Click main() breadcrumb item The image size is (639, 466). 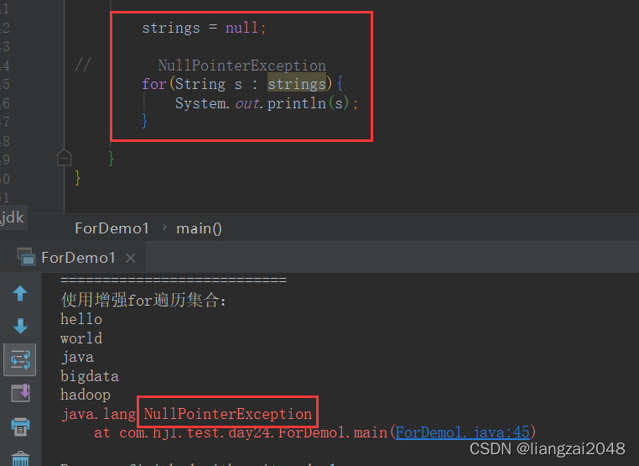199,228
